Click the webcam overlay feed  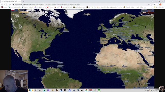pyautogui.click(x=14, y=81)
